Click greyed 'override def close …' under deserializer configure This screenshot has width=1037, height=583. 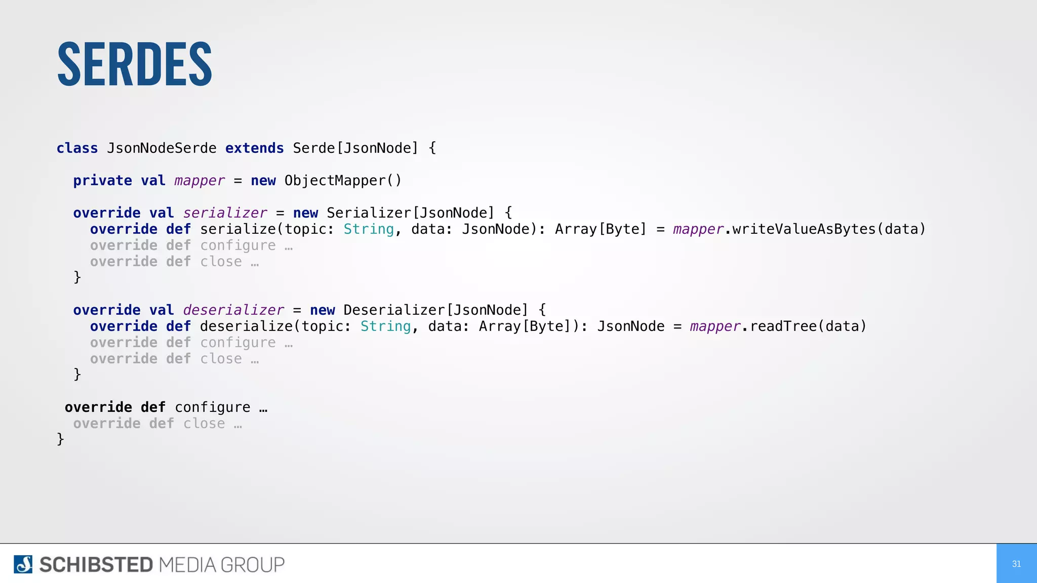(175, 359)
